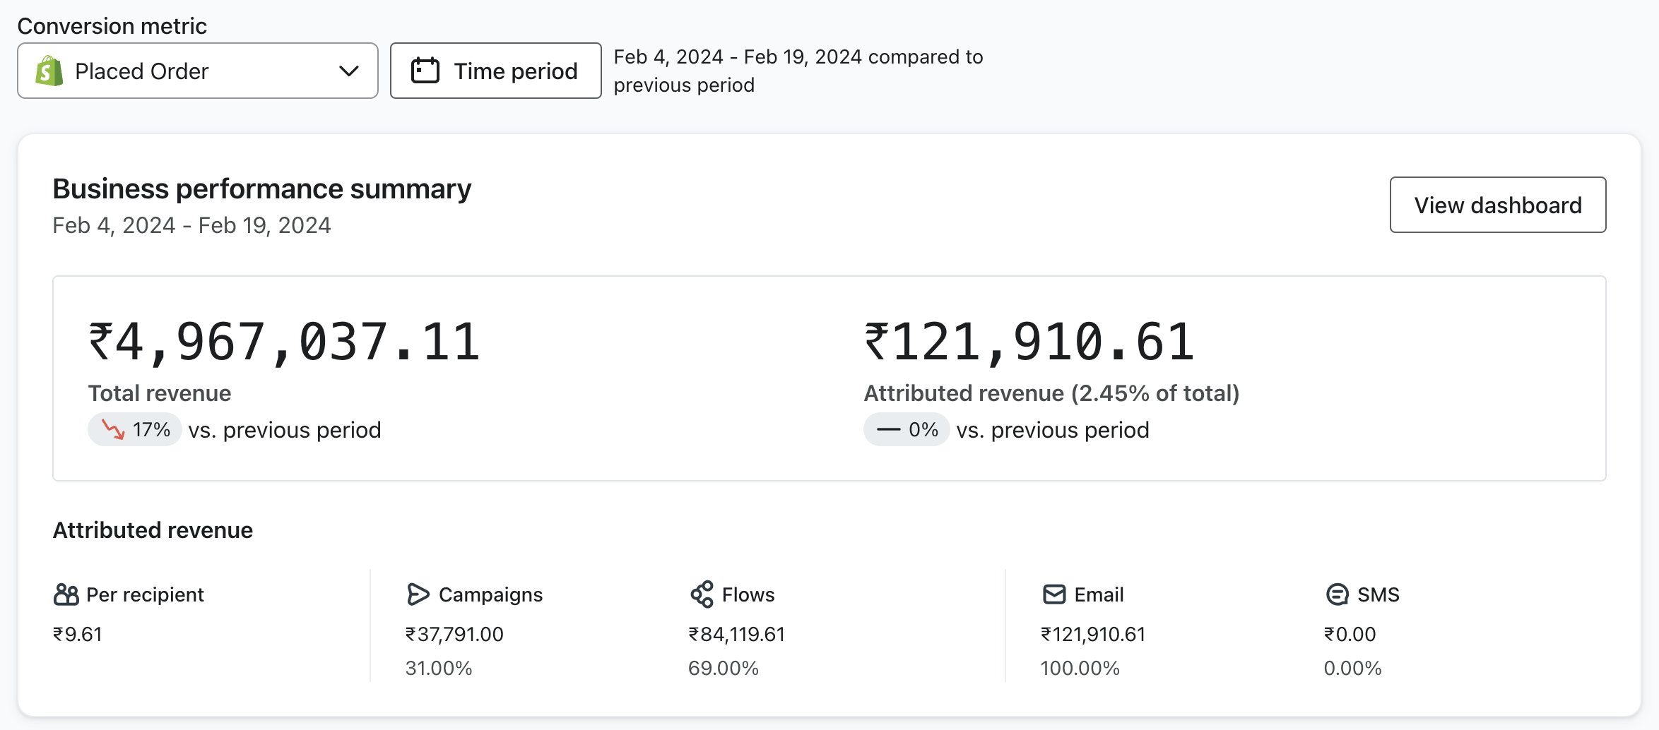Click the ₹121,910.61 attributed revenue figure

(1029, 342)
